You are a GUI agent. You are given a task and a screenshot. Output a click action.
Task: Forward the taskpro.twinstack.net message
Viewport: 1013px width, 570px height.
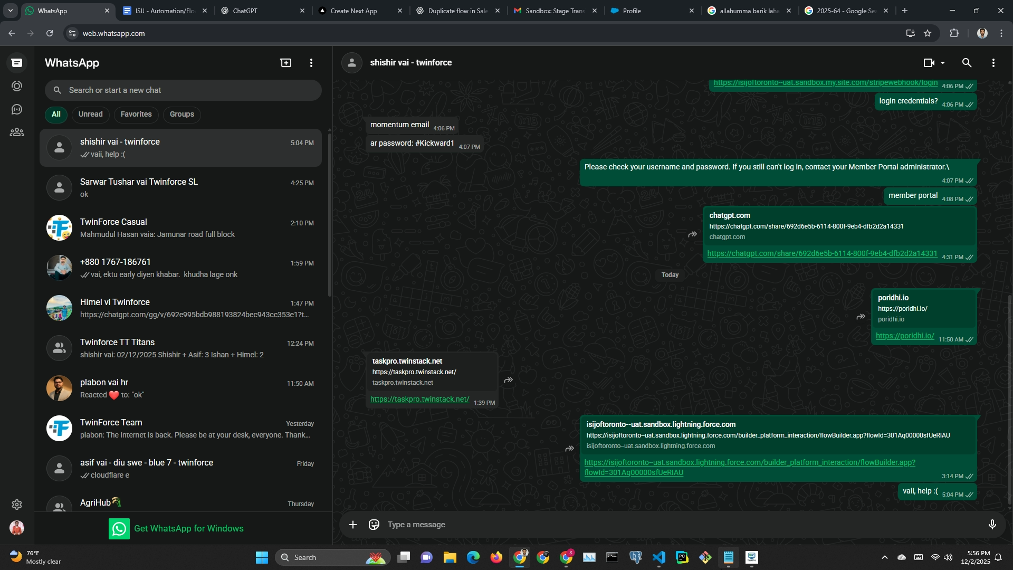point(509,380)
